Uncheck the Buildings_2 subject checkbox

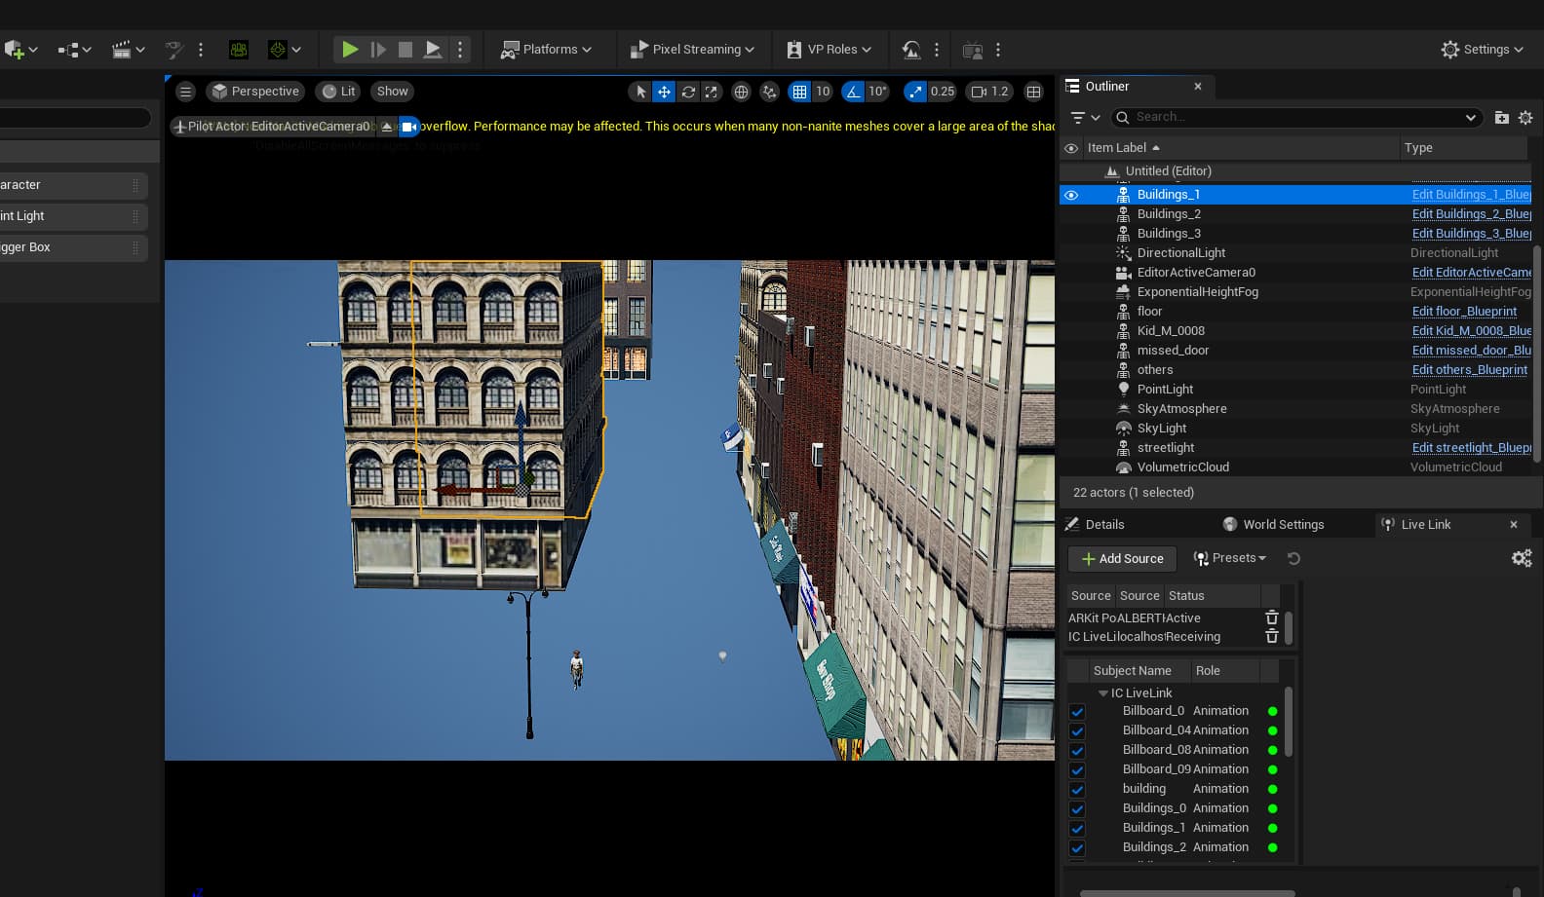pyautogui.click(x=1077, y=848)
